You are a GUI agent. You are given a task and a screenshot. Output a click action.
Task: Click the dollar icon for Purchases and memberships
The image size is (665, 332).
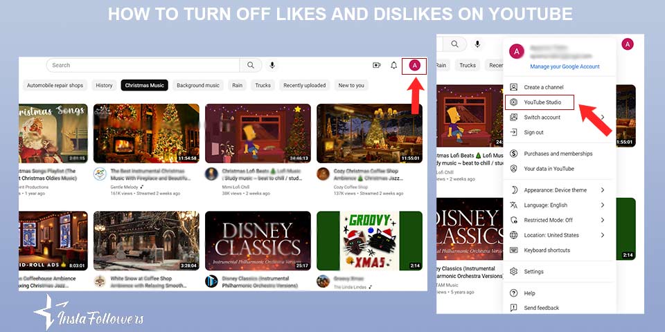513,154
